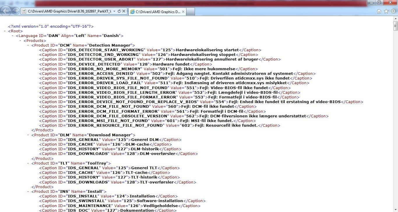Click the "Software-installation" caption text

tap(160, 201)
